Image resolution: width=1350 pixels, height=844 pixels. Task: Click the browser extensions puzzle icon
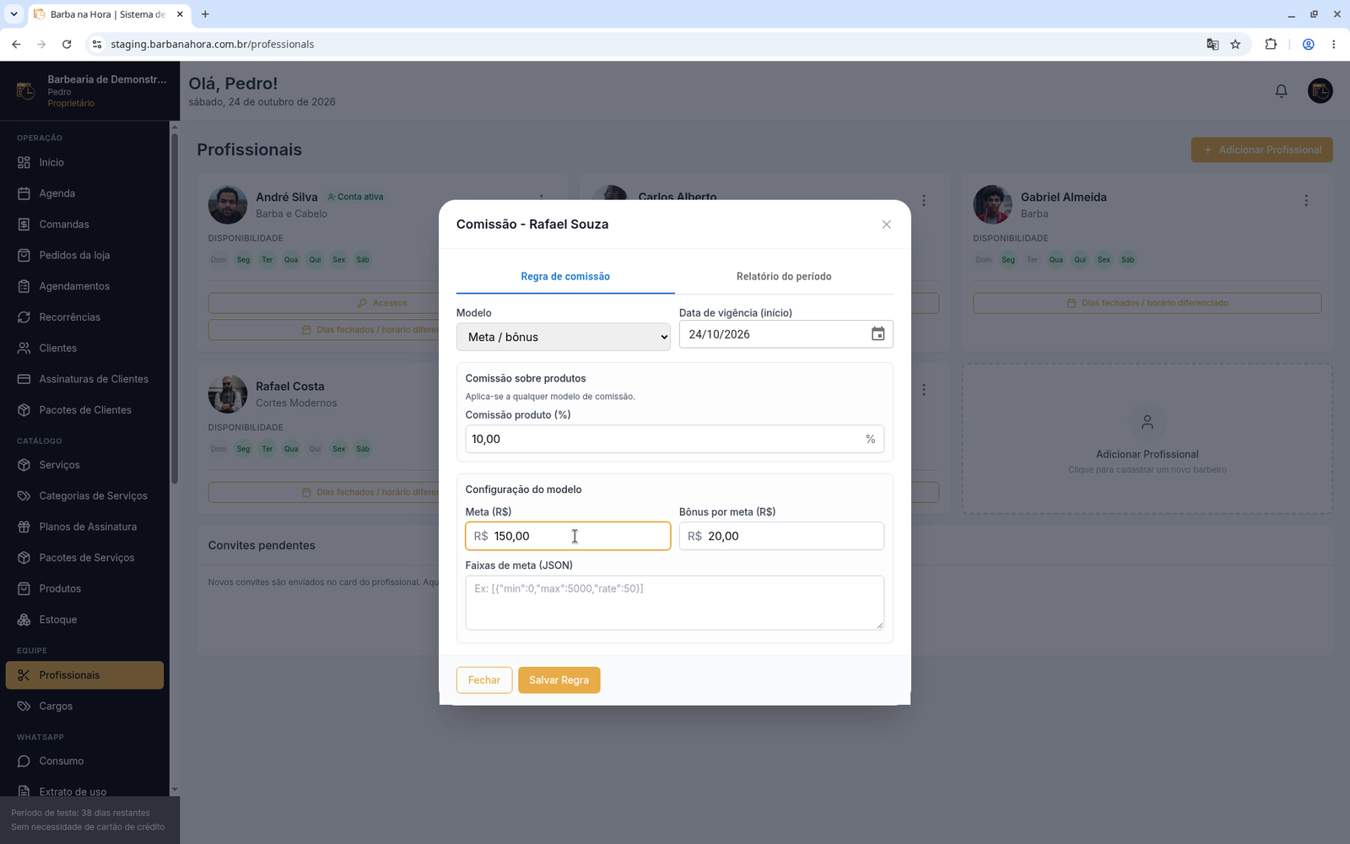pyautogui.click(x=1271, y=44)
